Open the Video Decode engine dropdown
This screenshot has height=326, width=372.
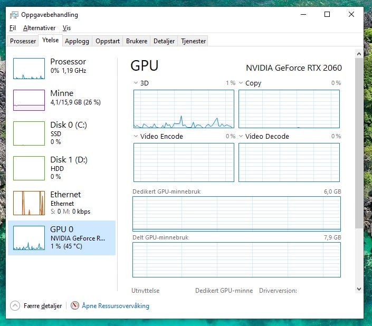pos(241,136)
